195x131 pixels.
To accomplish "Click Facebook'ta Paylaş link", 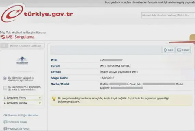I will [19, 129].
